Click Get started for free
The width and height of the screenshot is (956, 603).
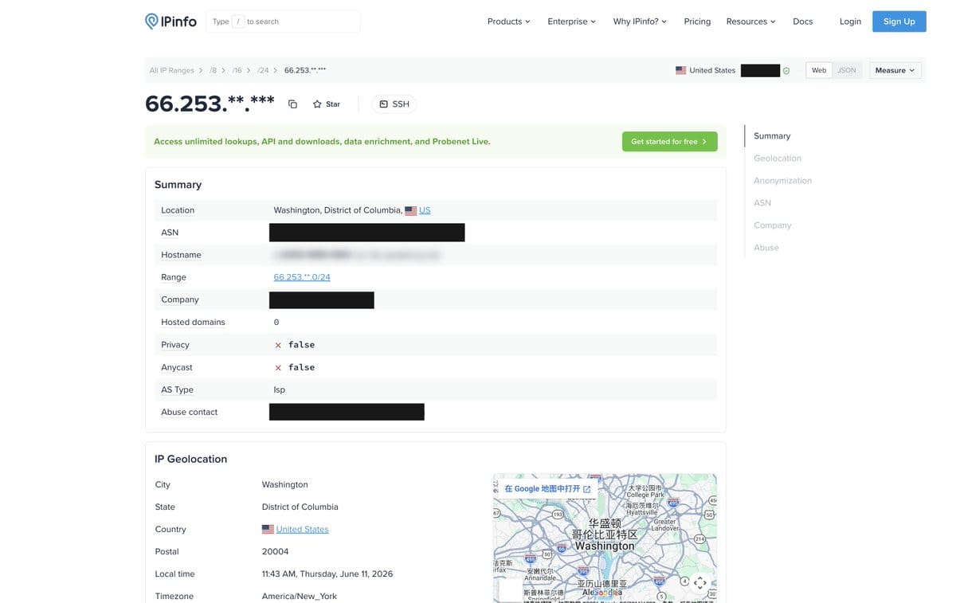point(669,142)
